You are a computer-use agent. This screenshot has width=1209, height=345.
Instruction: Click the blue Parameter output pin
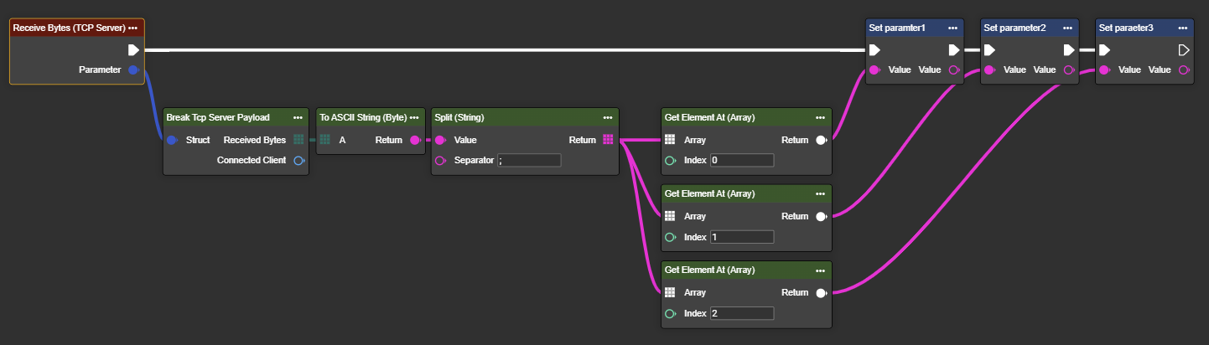tap(133, 70)
